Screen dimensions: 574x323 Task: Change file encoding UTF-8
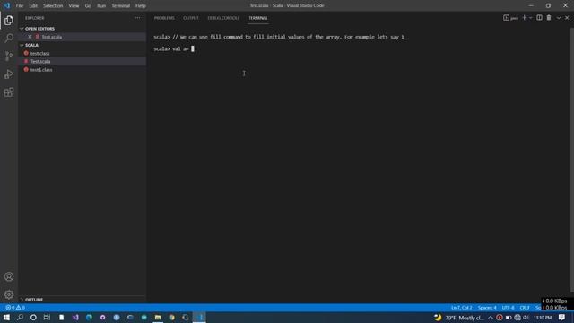[509, 308]
